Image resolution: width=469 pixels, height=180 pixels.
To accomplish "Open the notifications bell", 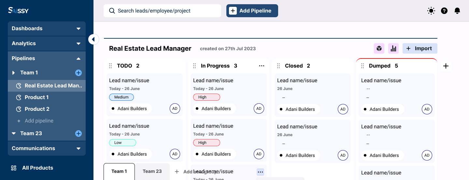I will click(457, 11).
